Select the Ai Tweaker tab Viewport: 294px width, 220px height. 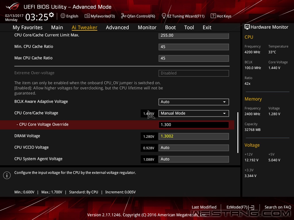tap(84, 27)
